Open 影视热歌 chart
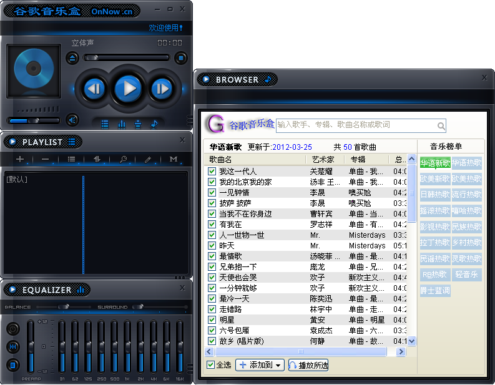Image resolution: width=495 pixels, height=385 pixels. pyautogui.click(x=435, y=227)
